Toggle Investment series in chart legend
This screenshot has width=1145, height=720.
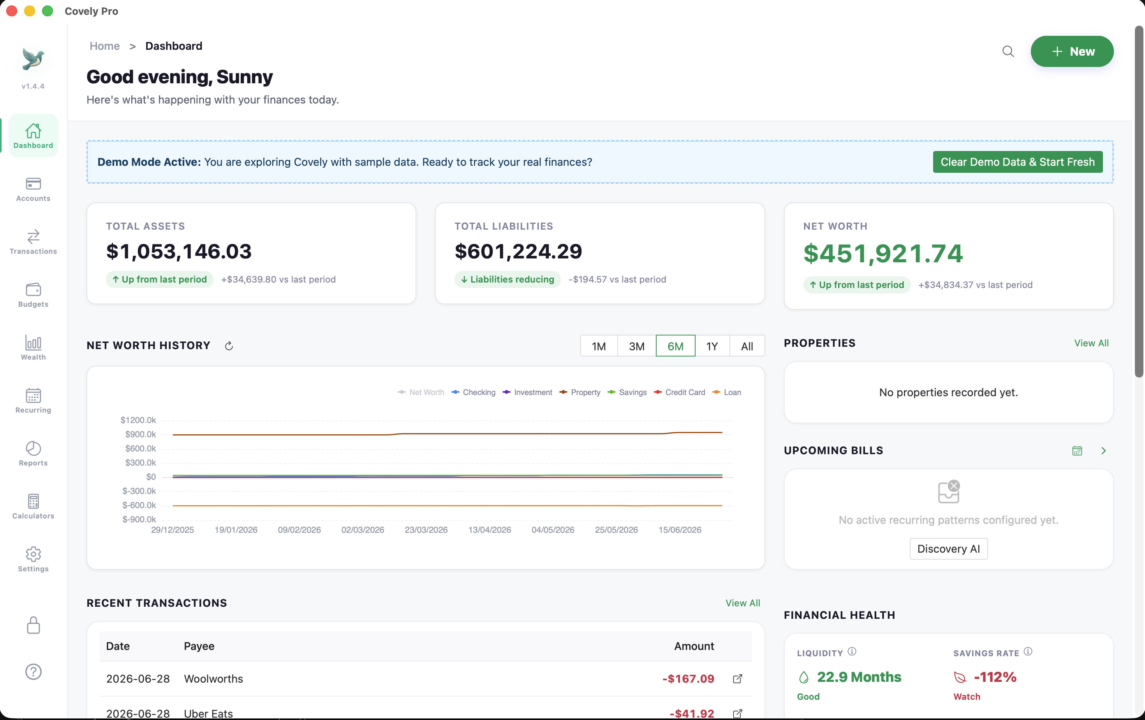tap(527, 392)
